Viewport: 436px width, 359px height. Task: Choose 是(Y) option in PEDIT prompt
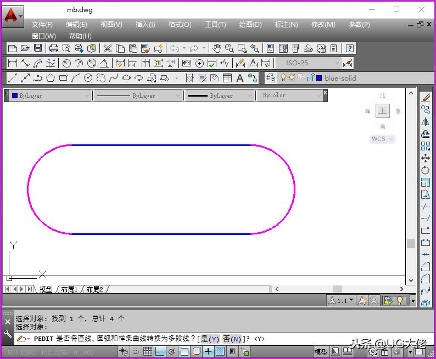[209, 339]
